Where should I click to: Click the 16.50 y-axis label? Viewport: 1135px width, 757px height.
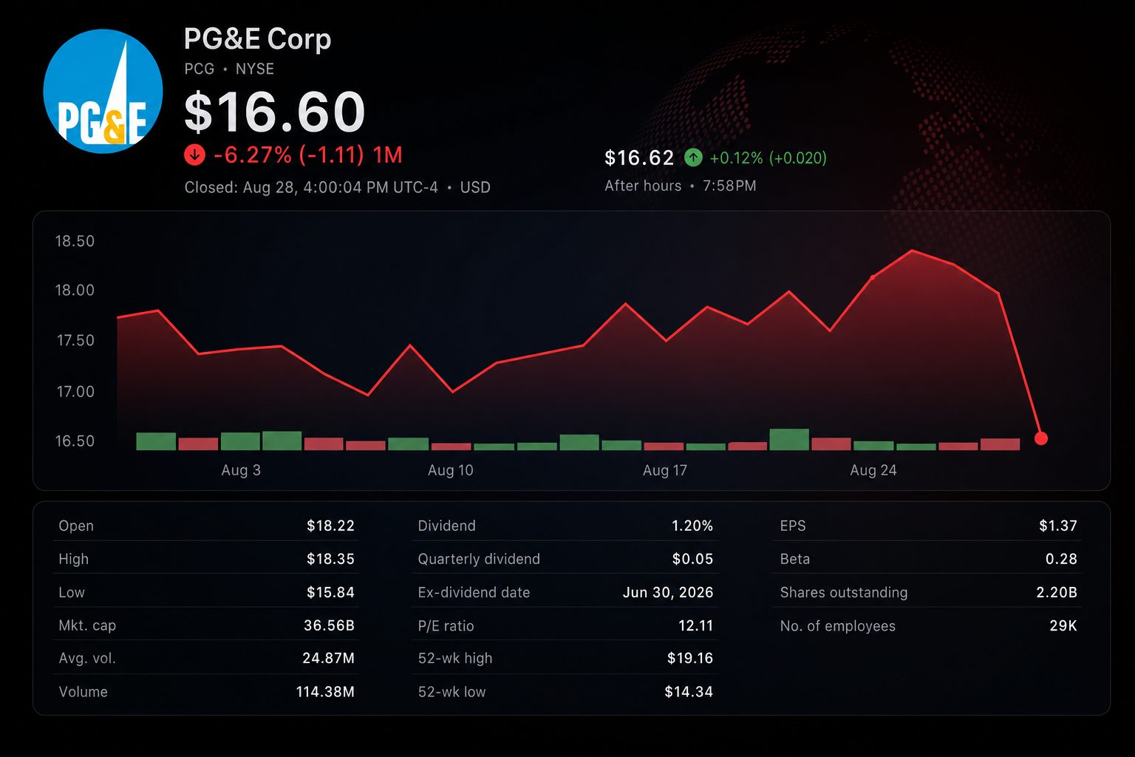tap(75, 441)
